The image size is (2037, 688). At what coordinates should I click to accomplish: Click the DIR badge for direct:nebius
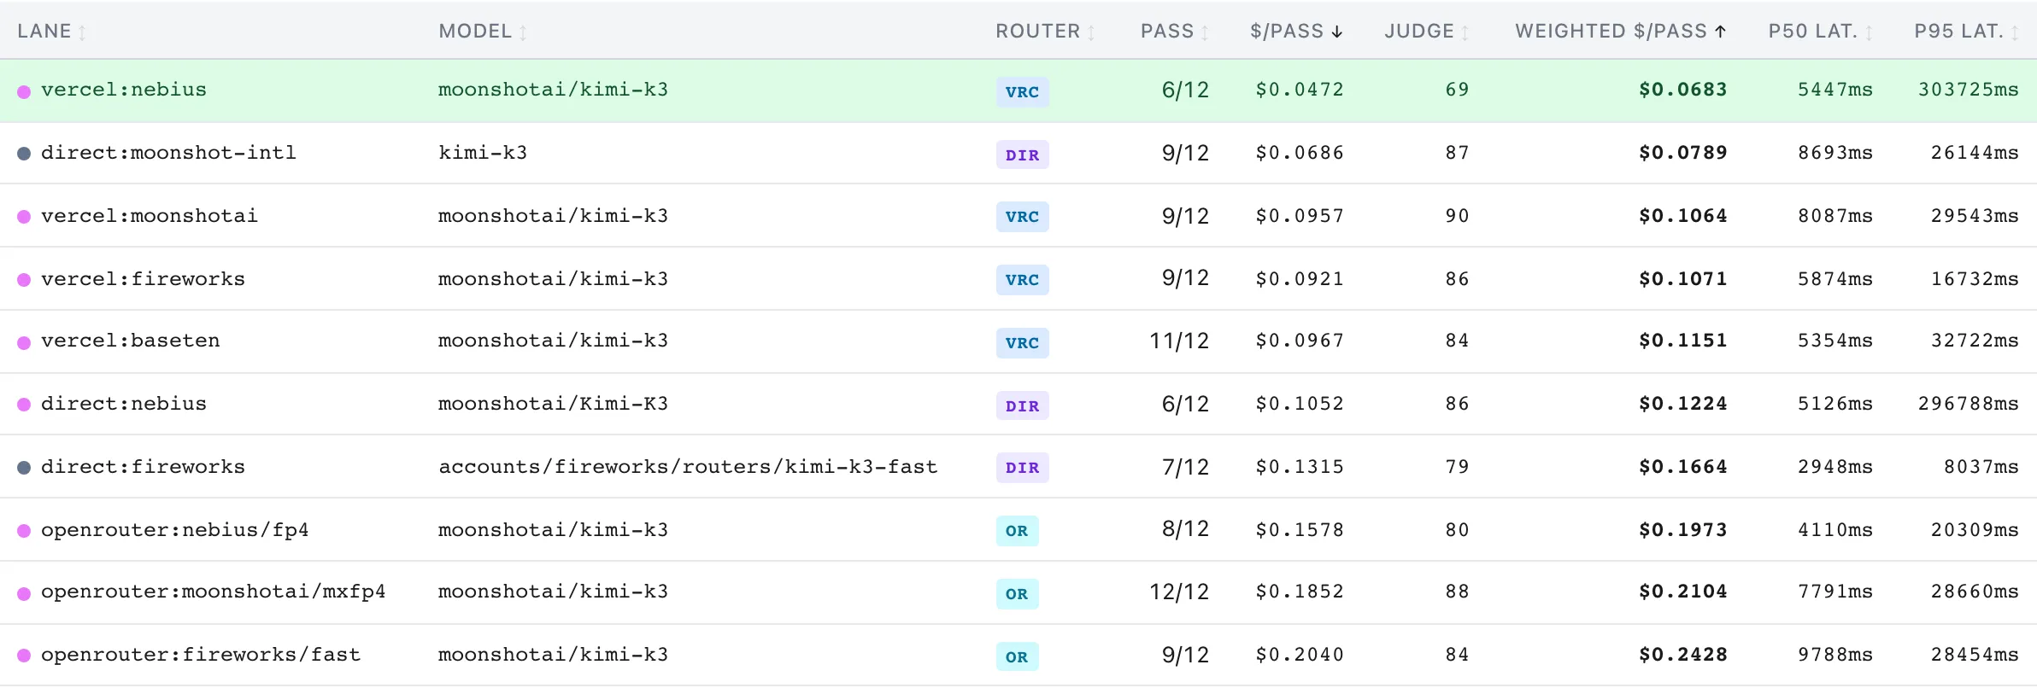1022,405
